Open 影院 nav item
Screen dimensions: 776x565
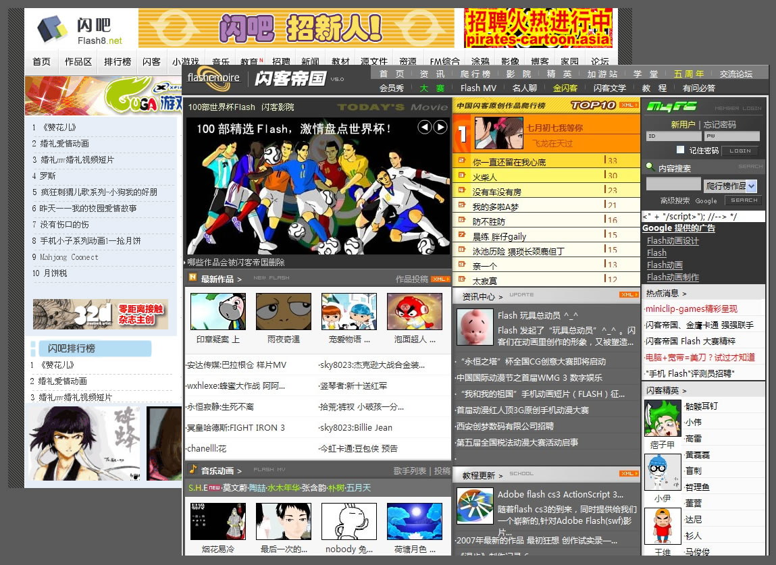point(519,74)
